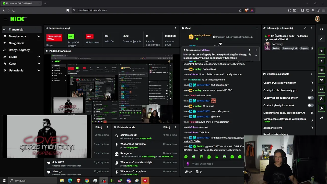Edit stream info with the pencil icon
This screenshot has width=327, height=184.
pyautogui.click(x=305, y=28)
